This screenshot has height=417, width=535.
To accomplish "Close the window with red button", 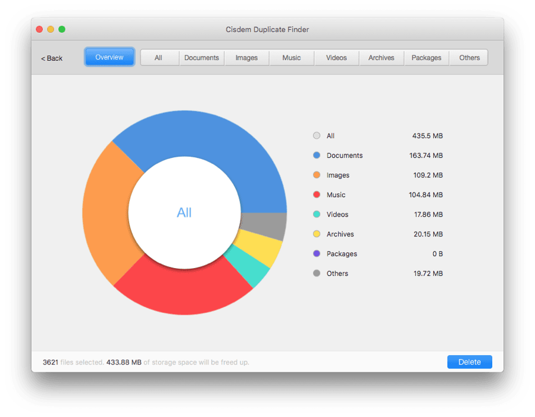I will 39,29.
